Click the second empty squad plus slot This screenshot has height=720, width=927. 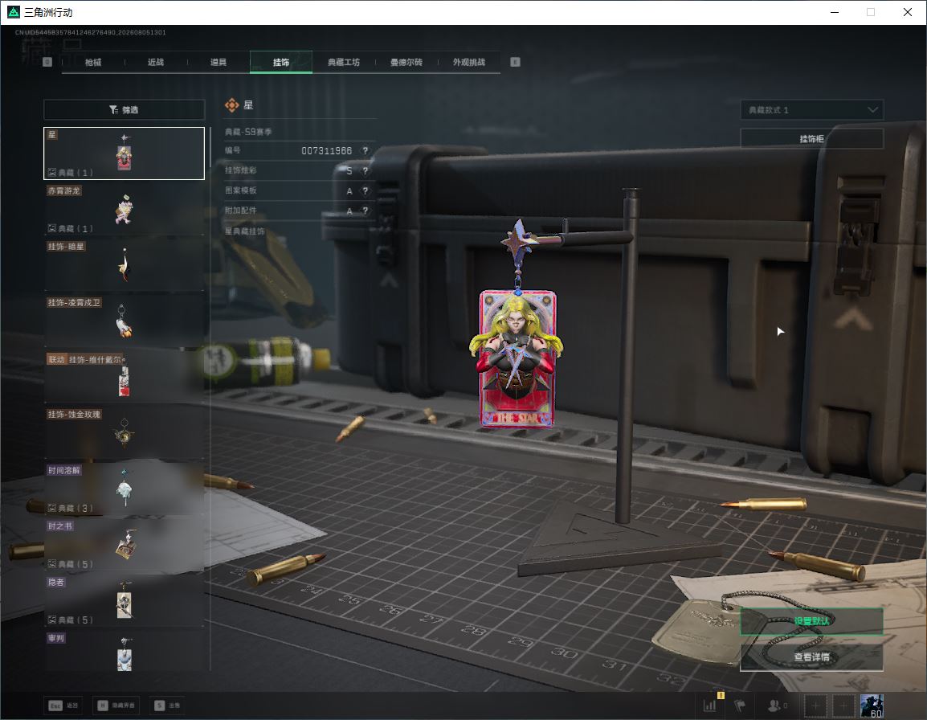[x=843, y=706]
